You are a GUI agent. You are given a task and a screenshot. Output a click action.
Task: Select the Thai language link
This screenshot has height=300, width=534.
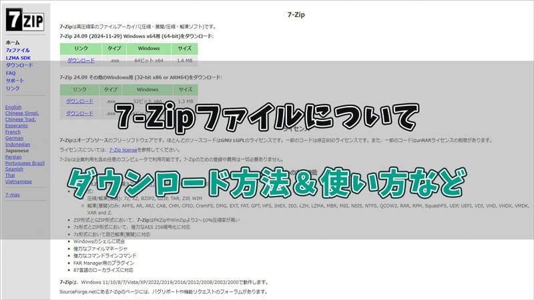(x=10, y=175)
